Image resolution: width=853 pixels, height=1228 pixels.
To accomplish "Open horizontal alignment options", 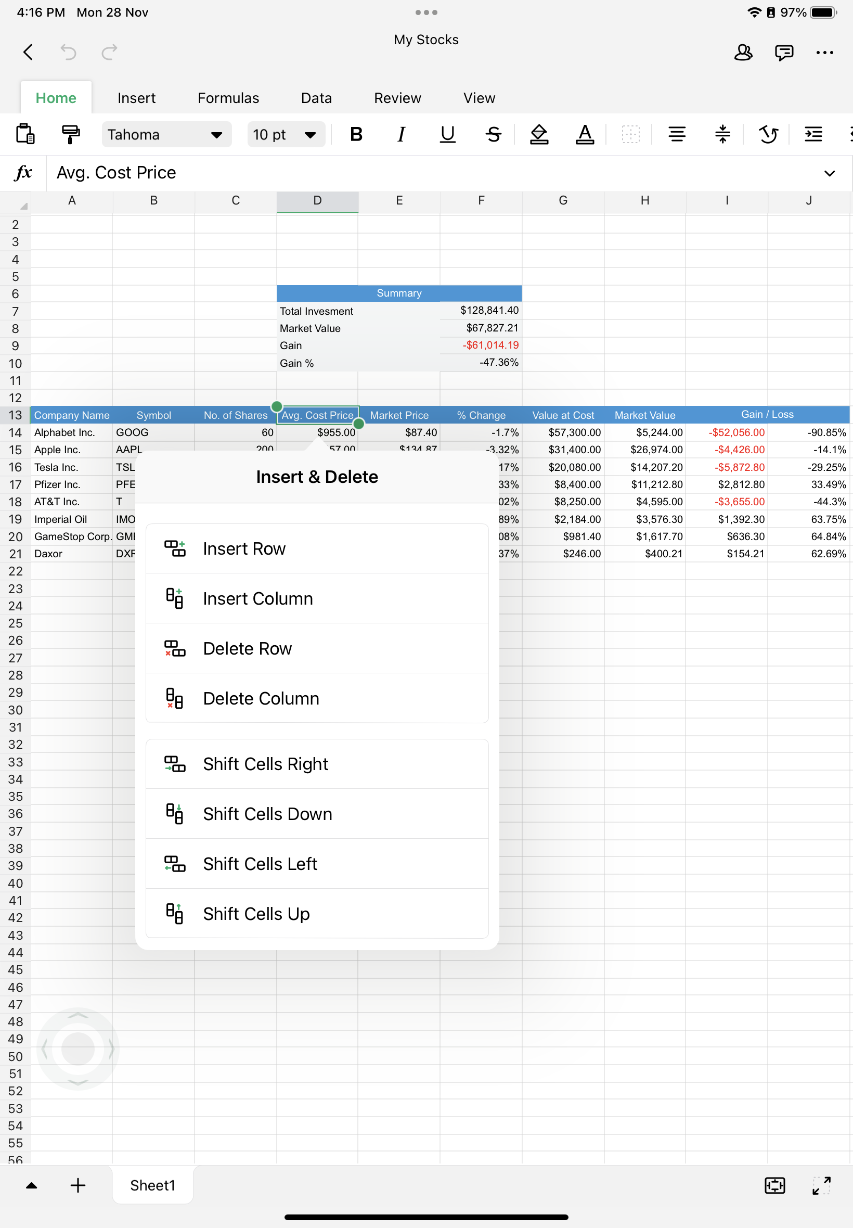I will pos(677,134).
